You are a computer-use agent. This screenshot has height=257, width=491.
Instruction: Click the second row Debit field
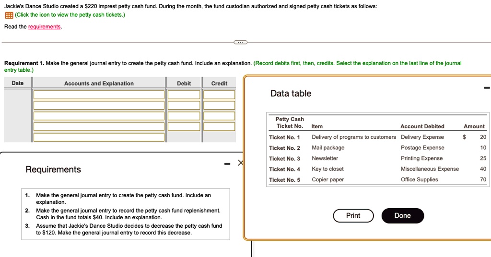click(184, 105)
